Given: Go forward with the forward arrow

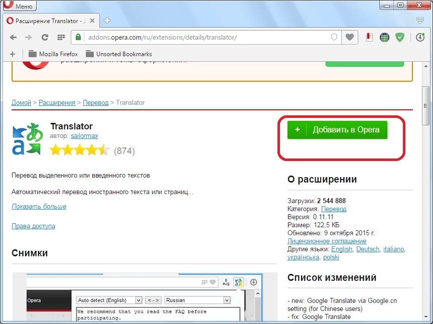Looking at the screenshot, I should click(29, 37).
